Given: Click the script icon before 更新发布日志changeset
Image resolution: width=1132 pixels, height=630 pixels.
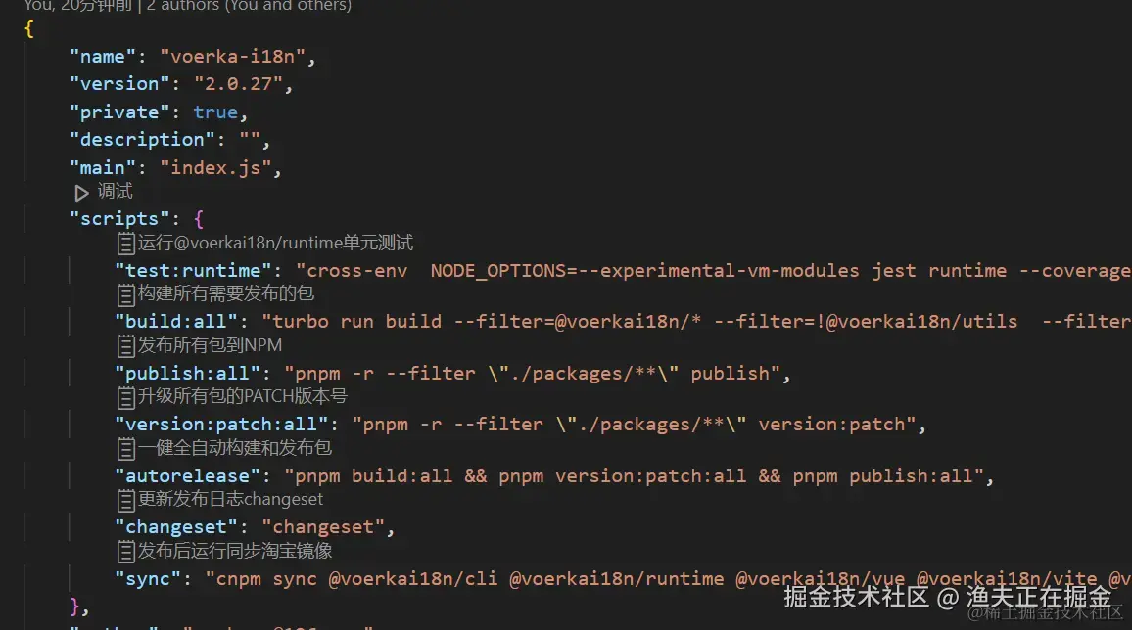Looking at the screenshot, I should click(x=125, y=500).
